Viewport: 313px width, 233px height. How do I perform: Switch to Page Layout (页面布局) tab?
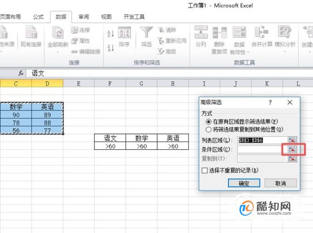(x=11, y=17)
